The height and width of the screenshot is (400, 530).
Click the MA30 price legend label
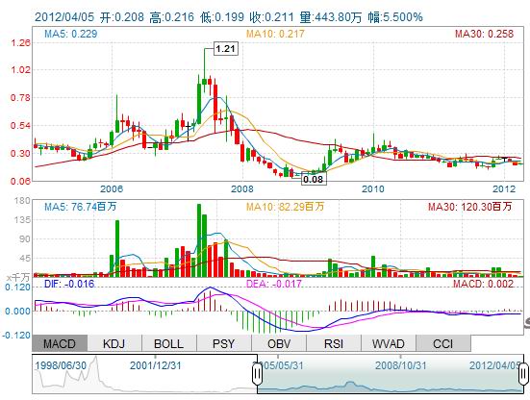(x=484, y=34)
